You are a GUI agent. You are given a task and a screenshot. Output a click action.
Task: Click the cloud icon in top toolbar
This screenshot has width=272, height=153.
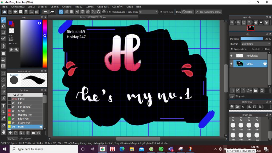[5, 12]
